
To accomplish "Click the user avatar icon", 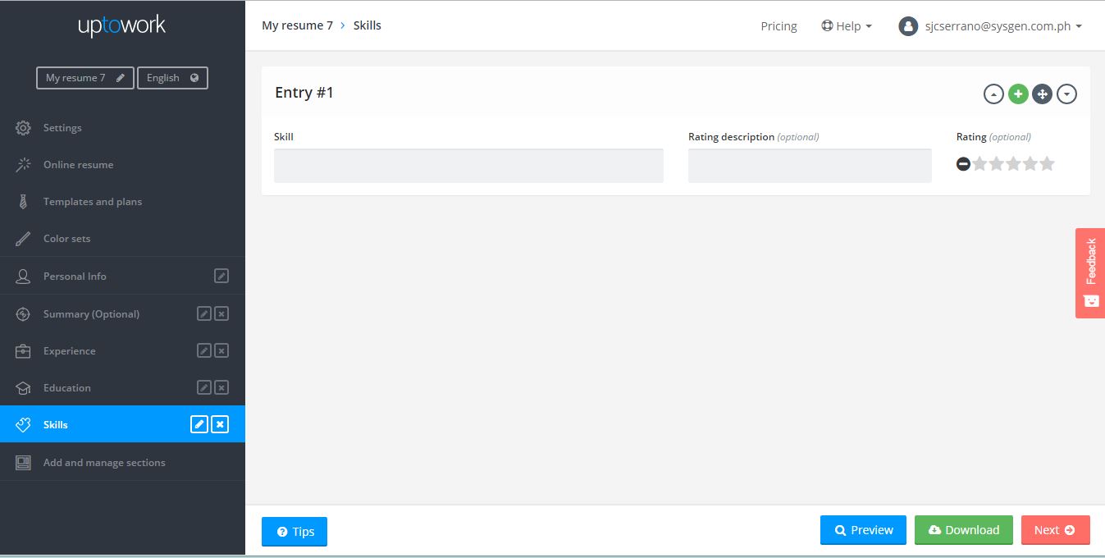I will pyautogui.click(x=908, y=26).
